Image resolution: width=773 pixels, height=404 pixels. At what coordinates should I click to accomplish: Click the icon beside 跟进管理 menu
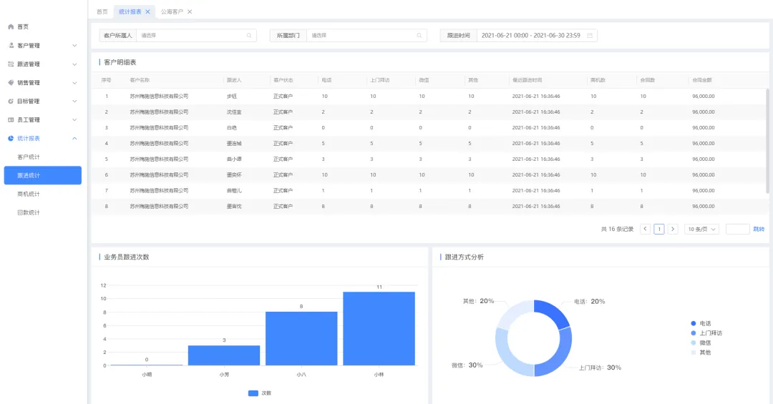[x=11, y=64]
